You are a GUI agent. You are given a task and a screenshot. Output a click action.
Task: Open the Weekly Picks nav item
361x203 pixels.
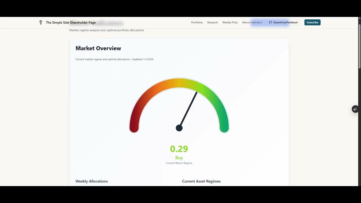(x=230, y=23)
